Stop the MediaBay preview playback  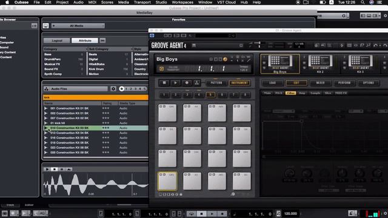55,170
